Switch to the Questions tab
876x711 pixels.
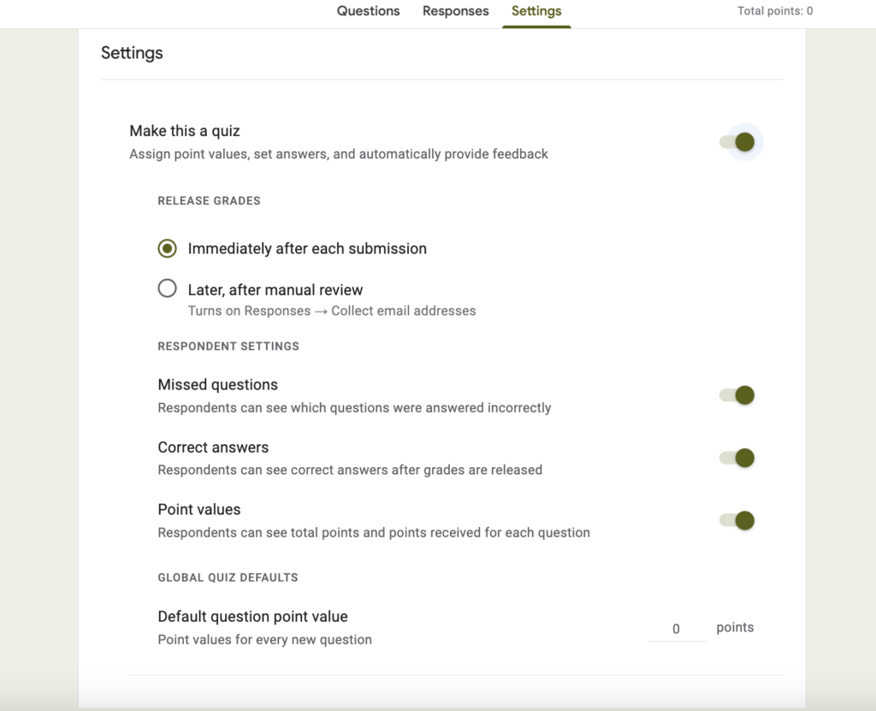pyautogui.click(x=368, y=11)
